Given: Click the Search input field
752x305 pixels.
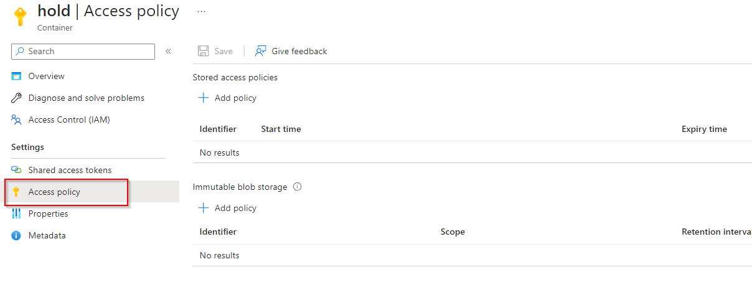Looking at the screenshot, I should pyautogui.click(x=87, y=52).
